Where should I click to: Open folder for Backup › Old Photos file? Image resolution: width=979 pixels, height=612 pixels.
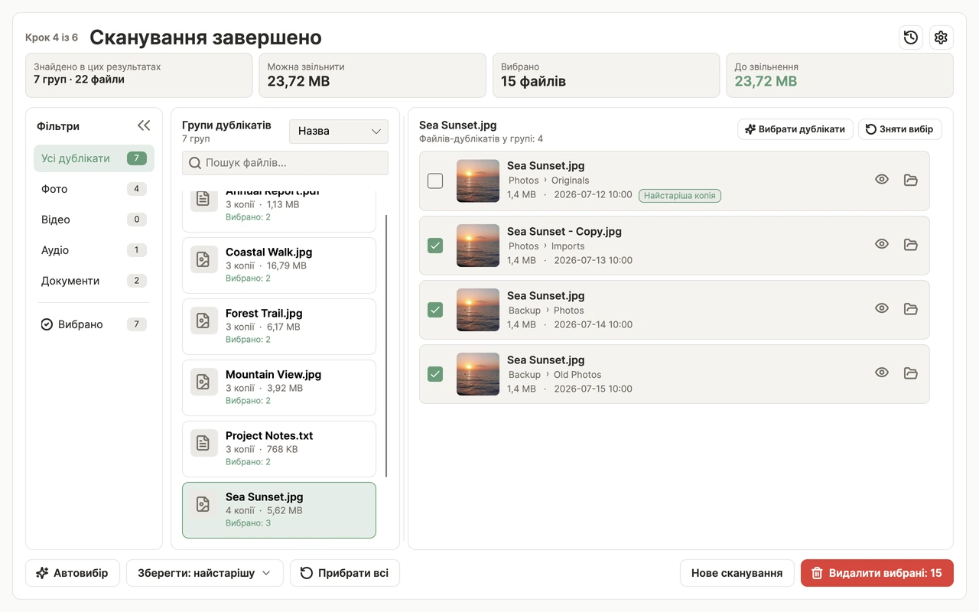pyautogui.click(x=910, y=373)
